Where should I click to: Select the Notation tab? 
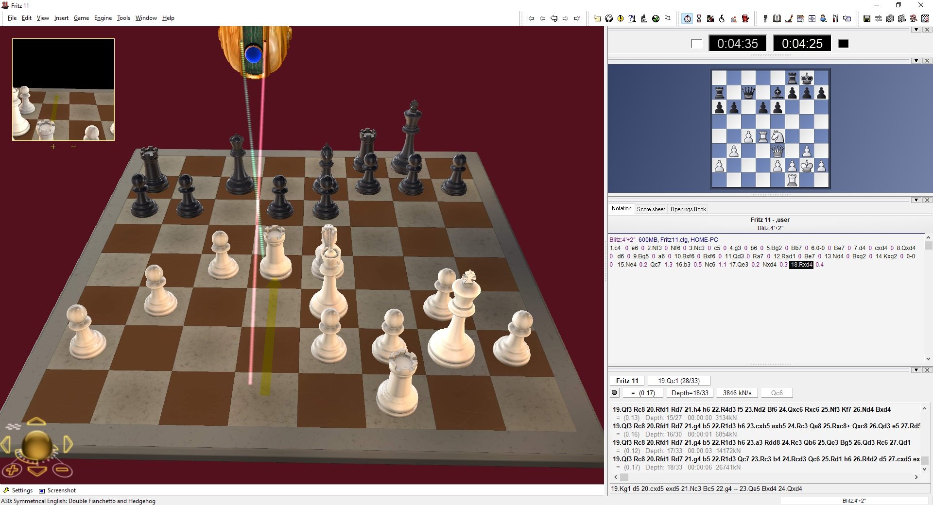coord(622,208)
